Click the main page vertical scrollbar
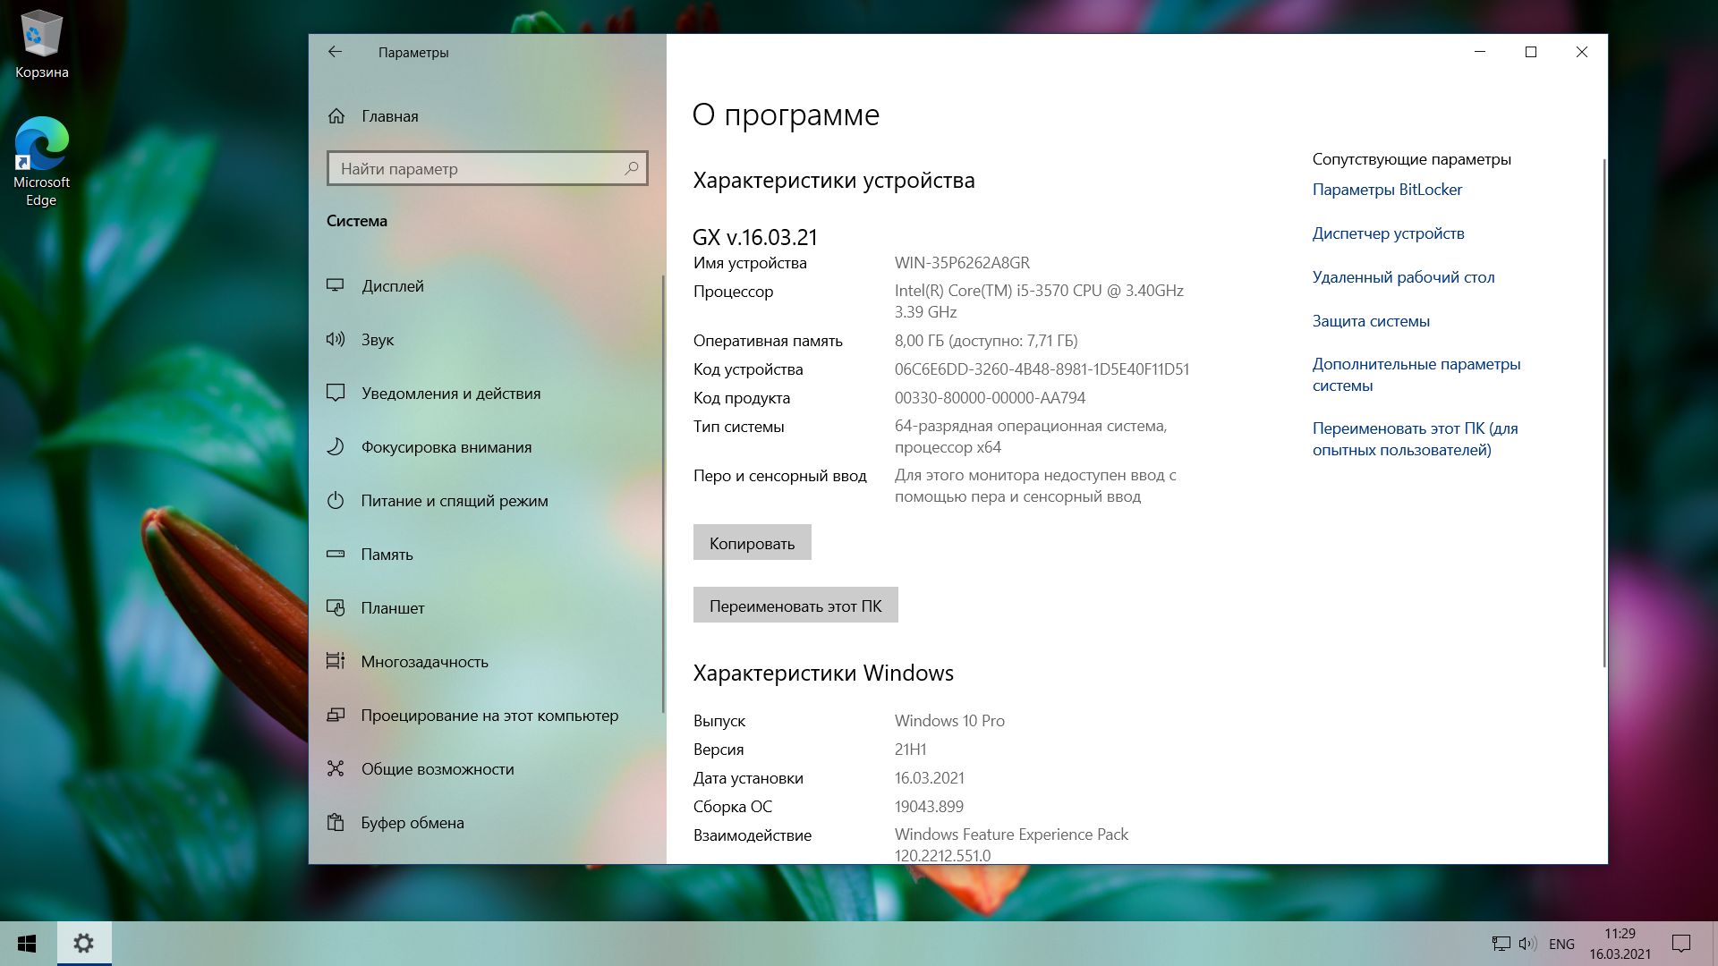Screen dimensions: 1718x966 [1603, 411]
